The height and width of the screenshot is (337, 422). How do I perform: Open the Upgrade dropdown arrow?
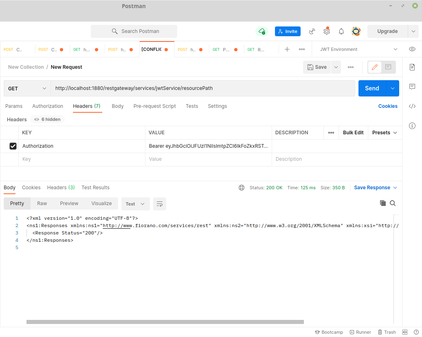(413, 31)
